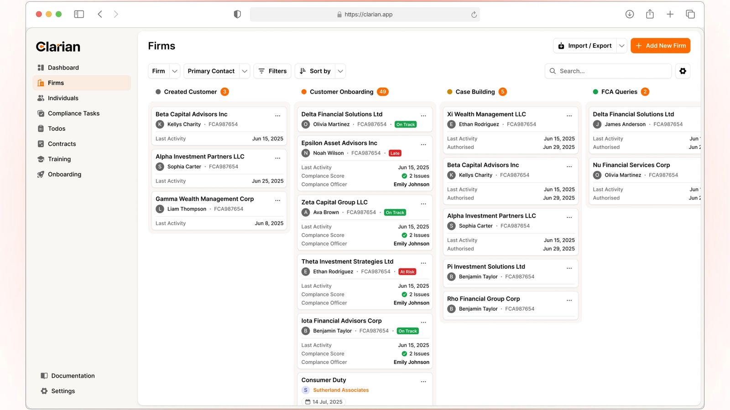The height and width of the screenshot is (410, 730).
Task: Click the 14 Jul, 2025 date chip
Action: [323, 402]
